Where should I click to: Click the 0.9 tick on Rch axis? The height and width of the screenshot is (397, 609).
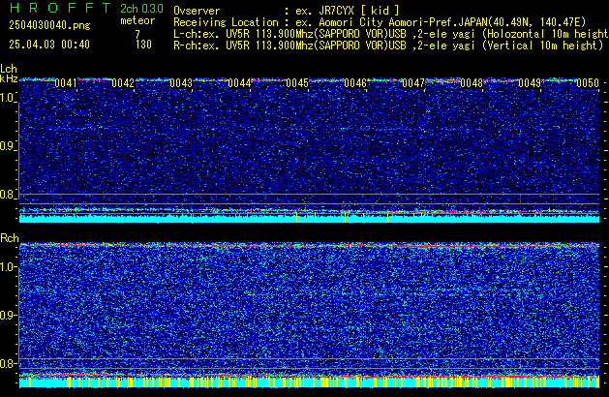point(8,315)
